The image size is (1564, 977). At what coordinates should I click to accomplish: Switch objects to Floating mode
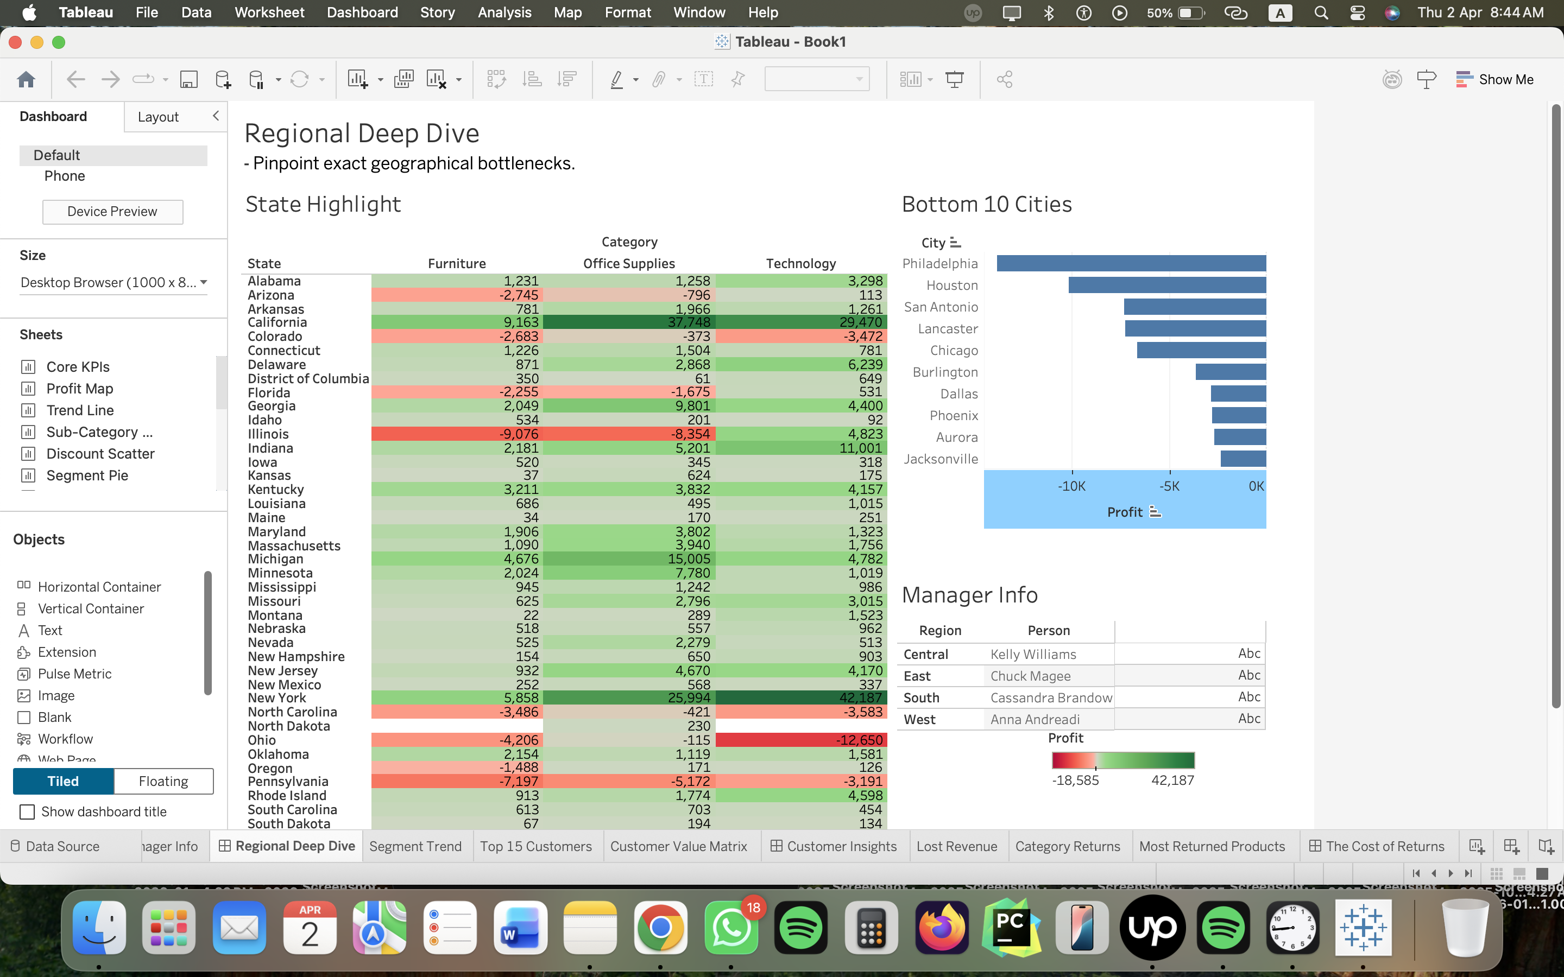(163, 781)
